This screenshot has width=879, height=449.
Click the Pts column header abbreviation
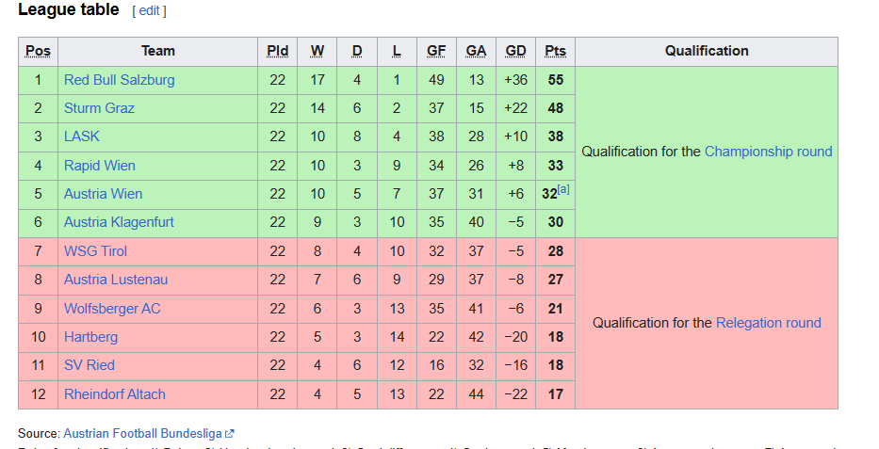(556, 51)
